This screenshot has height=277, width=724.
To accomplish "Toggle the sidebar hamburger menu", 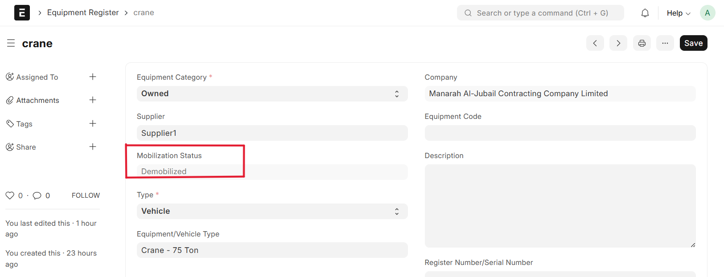I will [x=11, y=43].
